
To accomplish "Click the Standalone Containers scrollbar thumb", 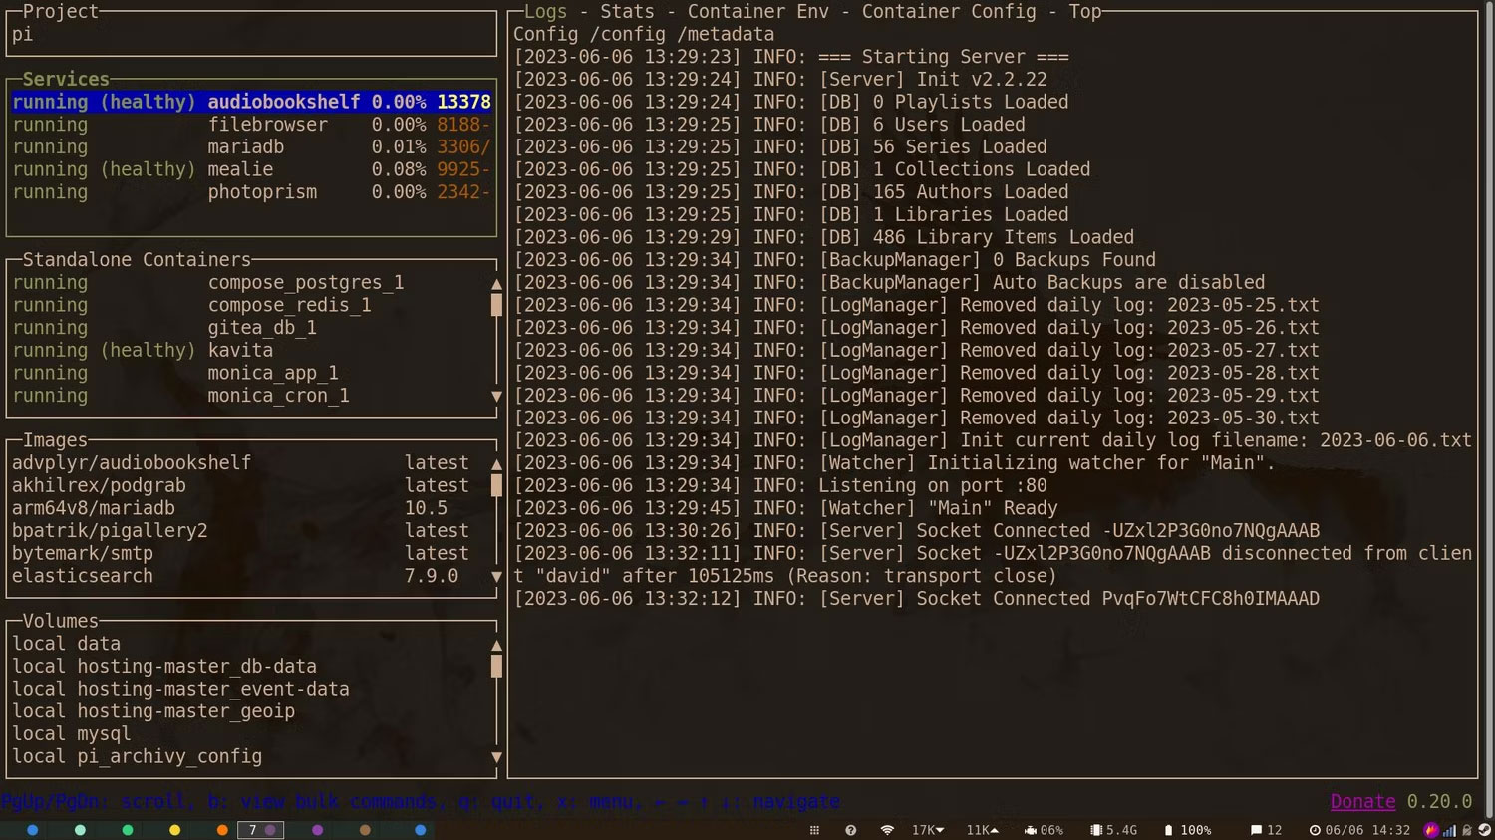I will click(x=496, y=305).
